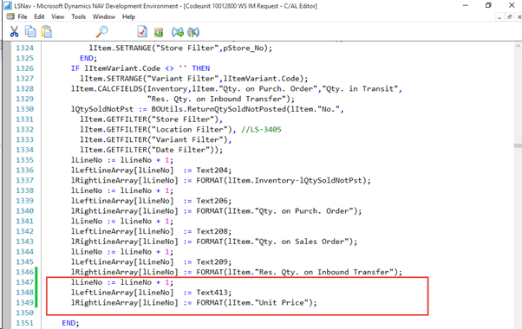Click the Copy icon in toolbar

click(x=30, y=31)
